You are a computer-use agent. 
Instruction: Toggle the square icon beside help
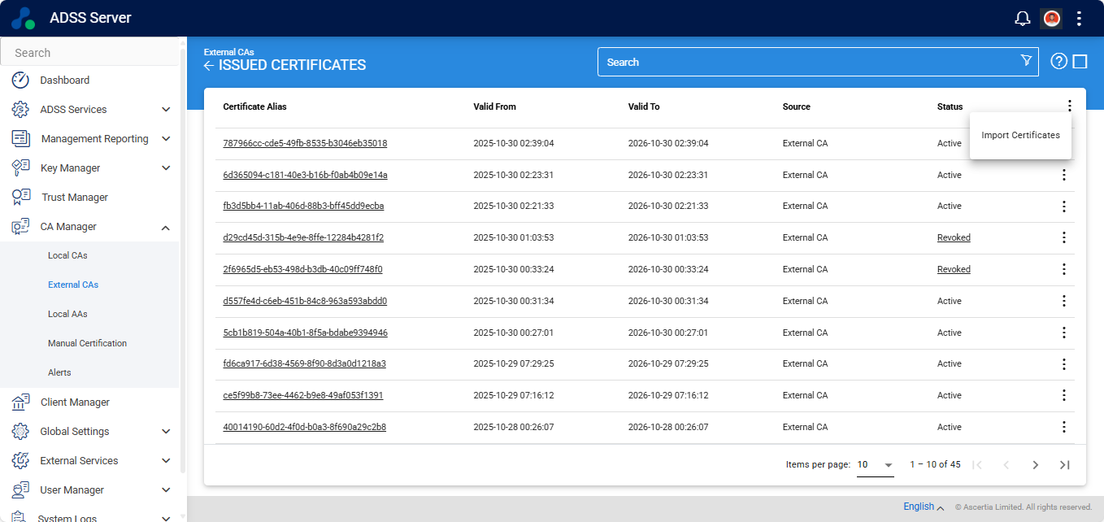1080,62
